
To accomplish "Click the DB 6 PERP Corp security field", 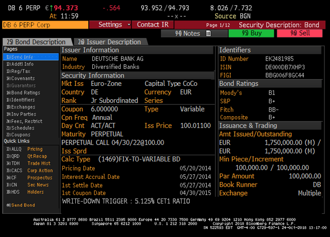I will (45, 25).
